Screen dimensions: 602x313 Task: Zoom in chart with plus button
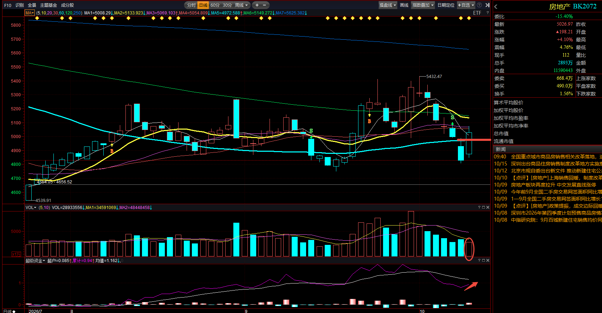point(257,5)
